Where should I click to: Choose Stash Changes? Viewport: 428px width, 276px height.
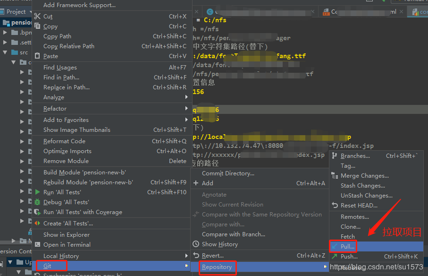[377, 186]
